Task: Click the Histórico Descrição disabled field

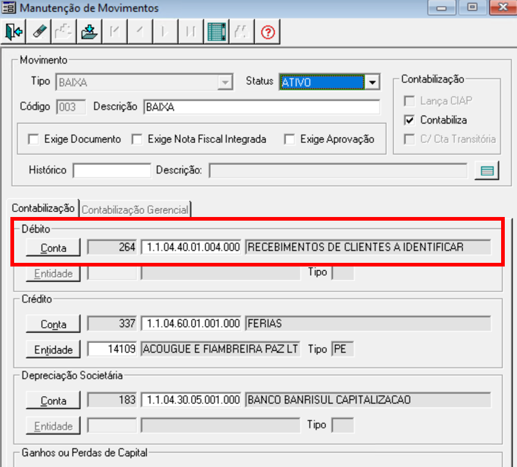Action: pos(339,171)
